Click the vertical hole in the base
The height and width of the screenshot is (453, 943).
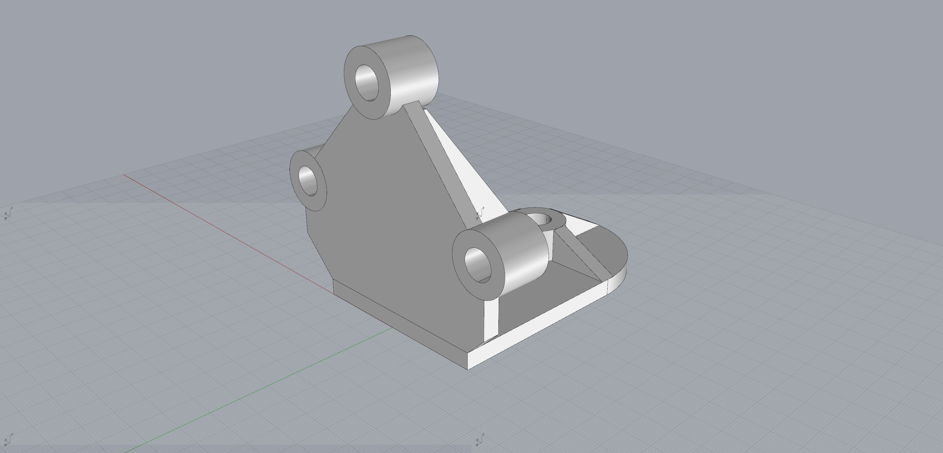click(541, 219)
